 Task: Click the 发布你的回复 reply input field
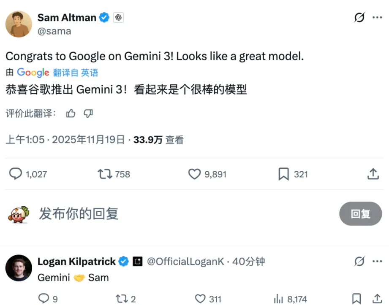tap(79, 214)
